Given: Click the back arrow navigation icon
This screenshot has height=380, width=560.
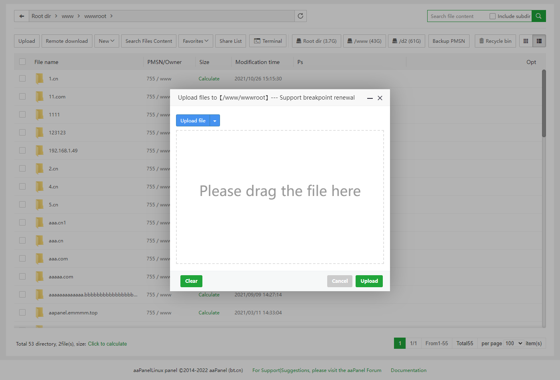Looking at the screenshot, I should [22, 16].
